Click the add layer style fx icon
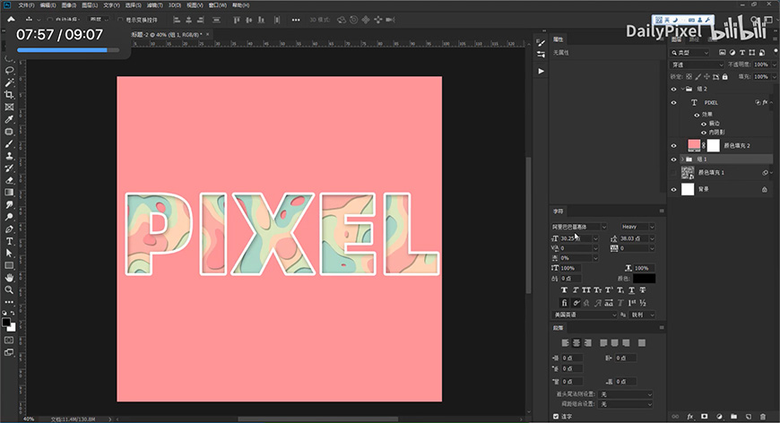780x423 pixels. click(x=690, y=417)
